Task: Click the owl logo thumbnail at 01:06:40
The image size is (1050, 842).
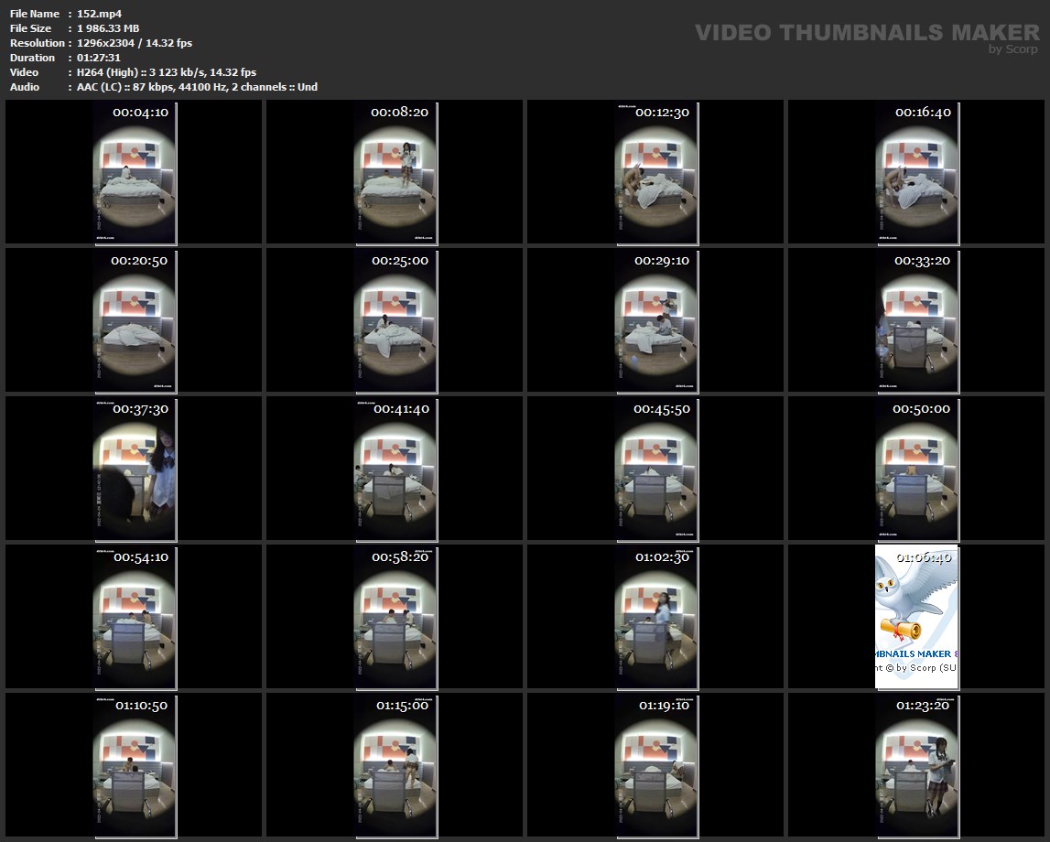Action: tap(917, 618)
